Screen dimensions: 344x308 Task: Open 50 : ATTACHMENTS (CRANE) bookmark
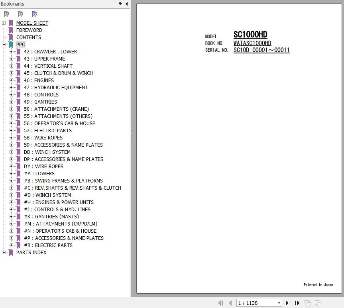(x=56, y=109)
